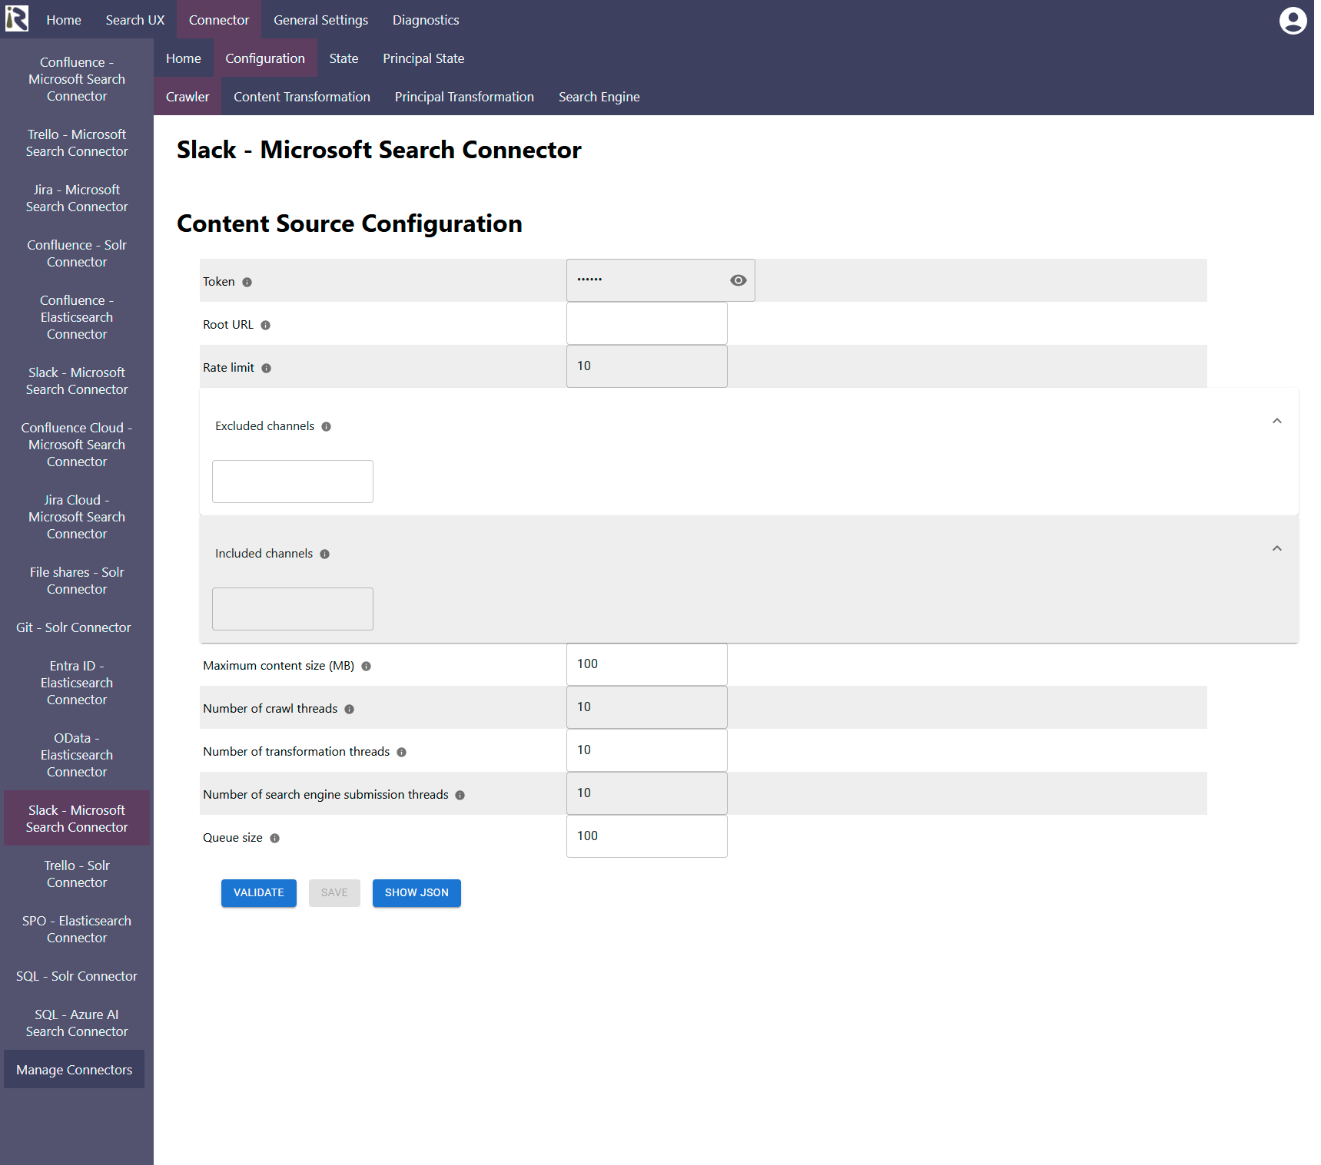Show info tooltip for Included channels
The image size is (1321, 1165).
[325, 554]
